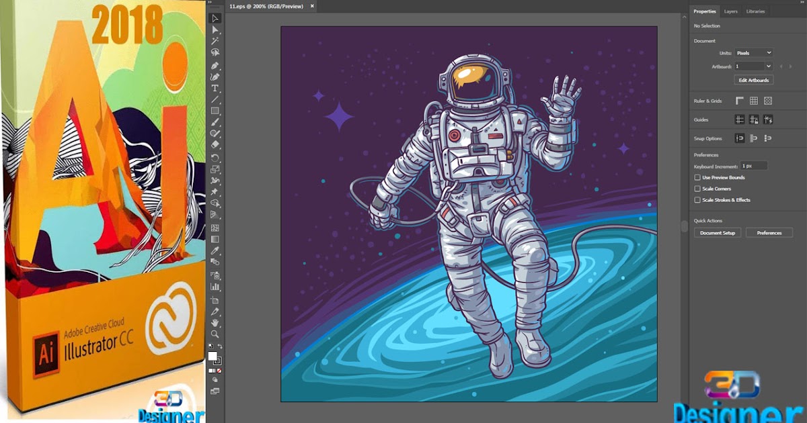
Task: Select the Pen tool
Action: tap(215, 64)
